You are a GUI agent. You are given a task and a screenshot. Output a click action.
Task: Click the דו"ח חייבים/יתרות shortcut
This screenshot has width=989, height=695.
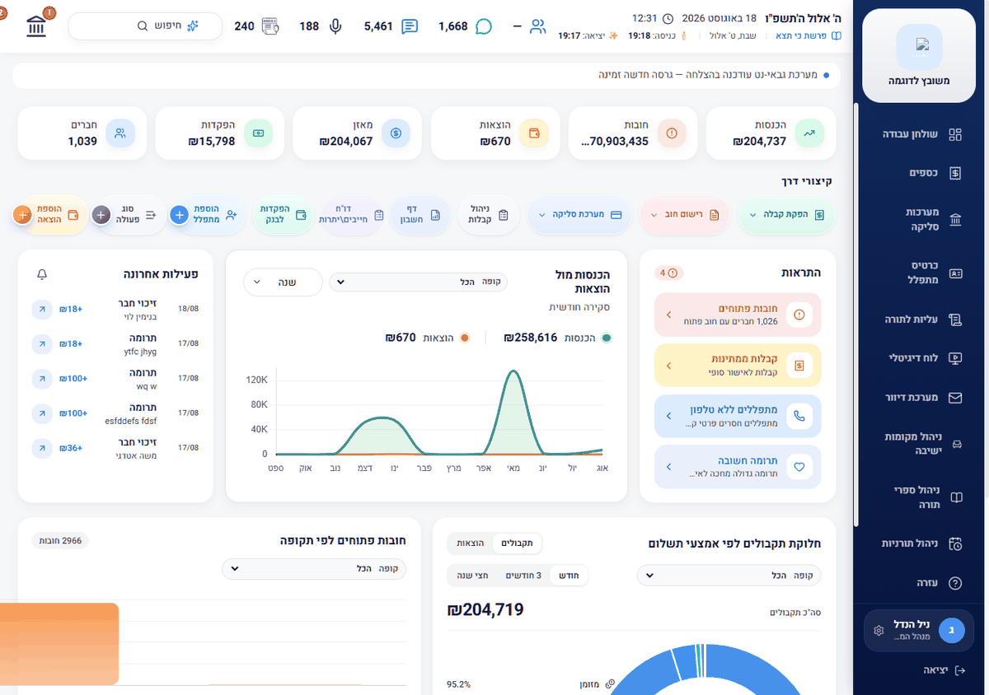[x=351, y=215]
